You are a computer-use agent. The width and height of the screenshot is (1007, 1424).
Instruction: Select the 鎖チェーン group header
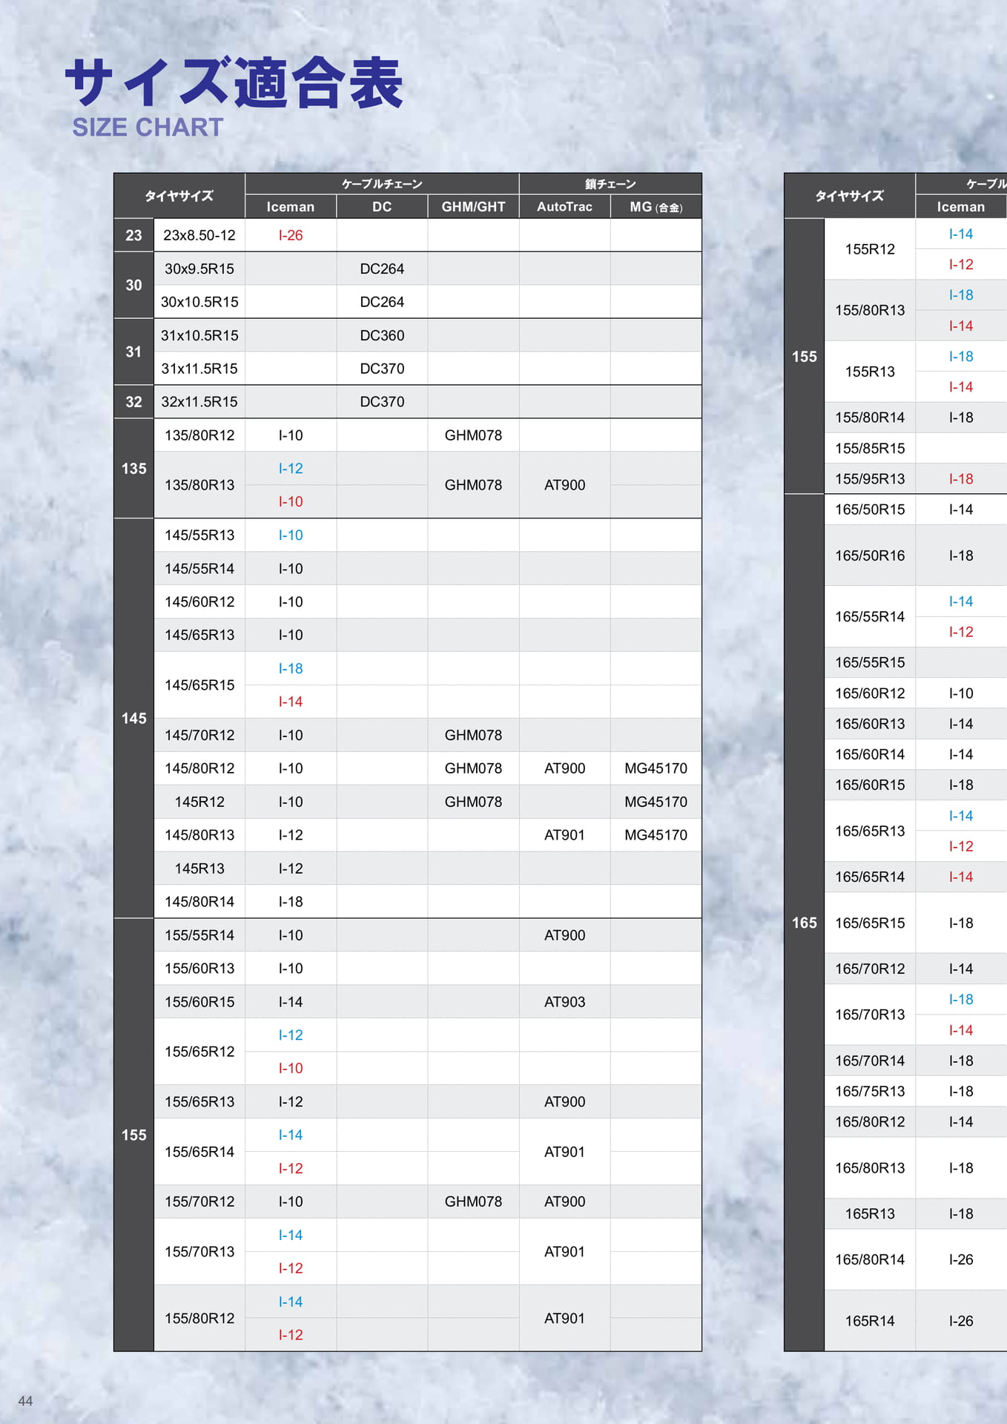pyautogui.click(x=610, y=184)
